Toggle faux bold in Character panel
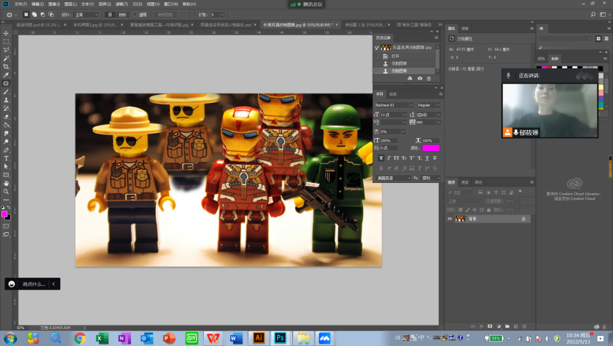Image resolution: width=613 pixels, height=346 pixels. click(382, 157)
